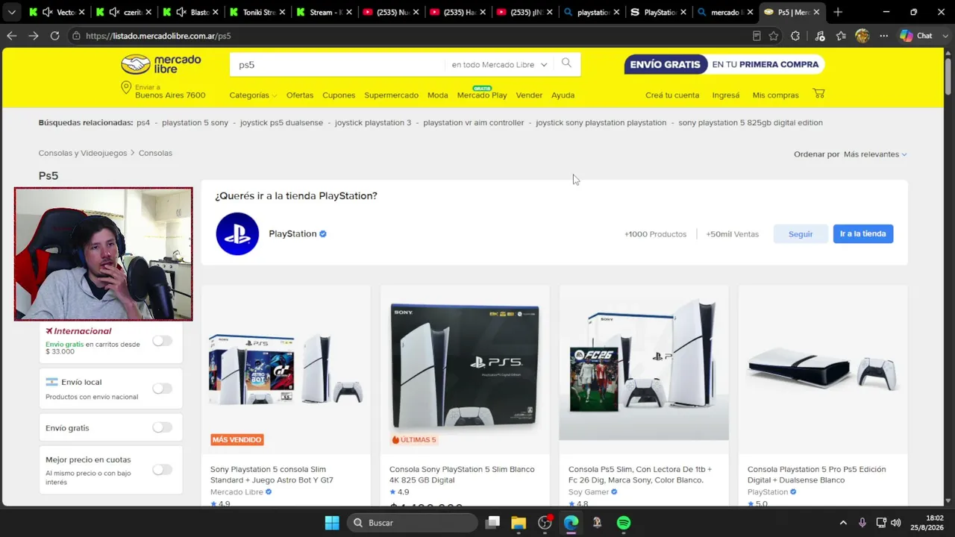Open the 'en todo Mercado Libre' dropdown
Viewport: 955px width, 537px height.
(x=499, y=65)
